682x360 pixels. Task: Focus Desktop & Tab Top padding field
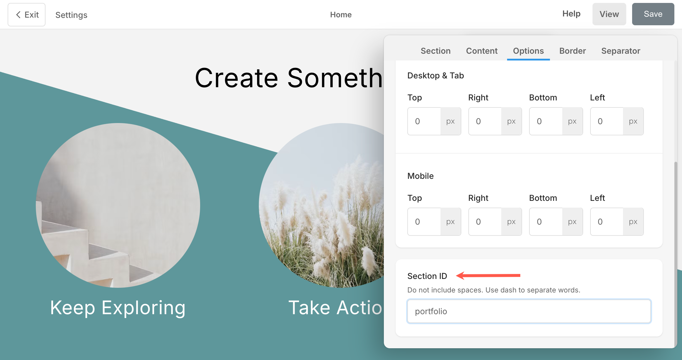tap(424, 121)
